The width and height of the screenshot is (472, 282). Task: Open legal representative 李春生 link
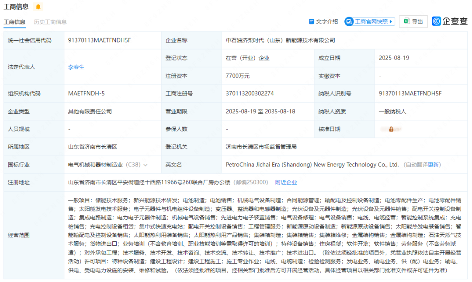click(x=76, y=67)
